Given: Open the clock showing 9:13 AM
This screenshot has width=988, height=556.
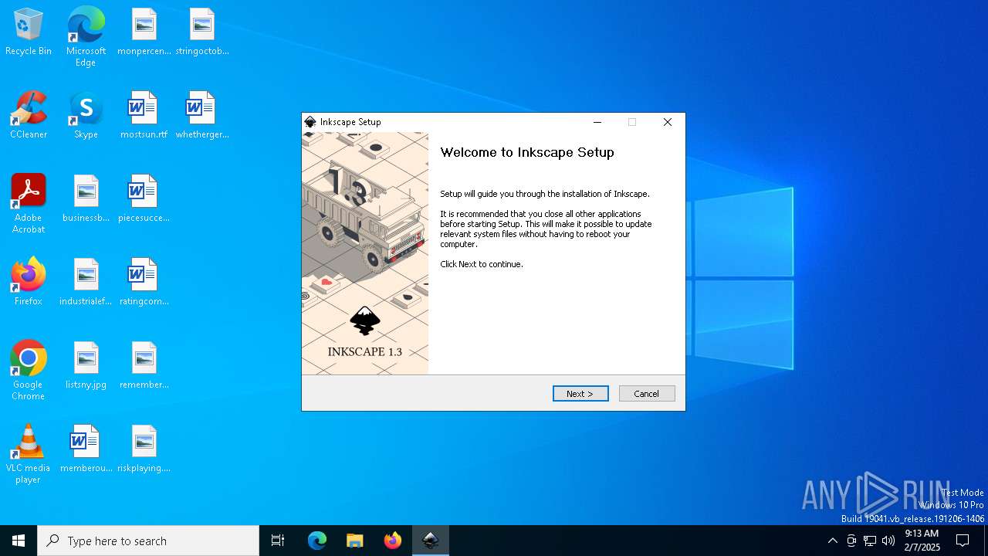Looking at the screenshot, I should [x=922, y=541].
